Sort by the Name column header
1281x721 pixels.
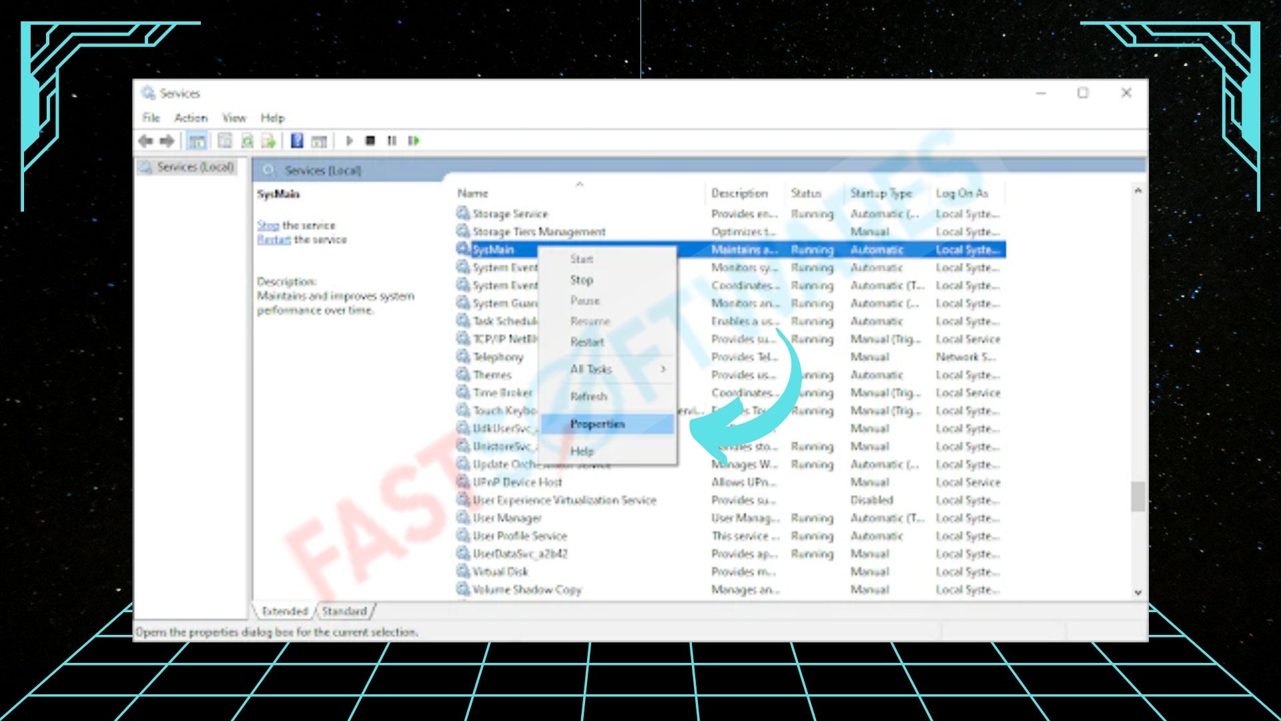pyautogui.click(x=578, y=193)
